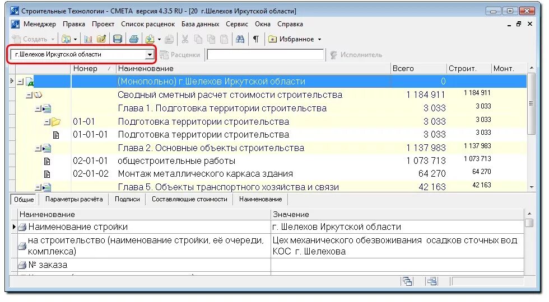
Task: Collapse the Монопольно root tree node
Action: (x=20, y=82)
